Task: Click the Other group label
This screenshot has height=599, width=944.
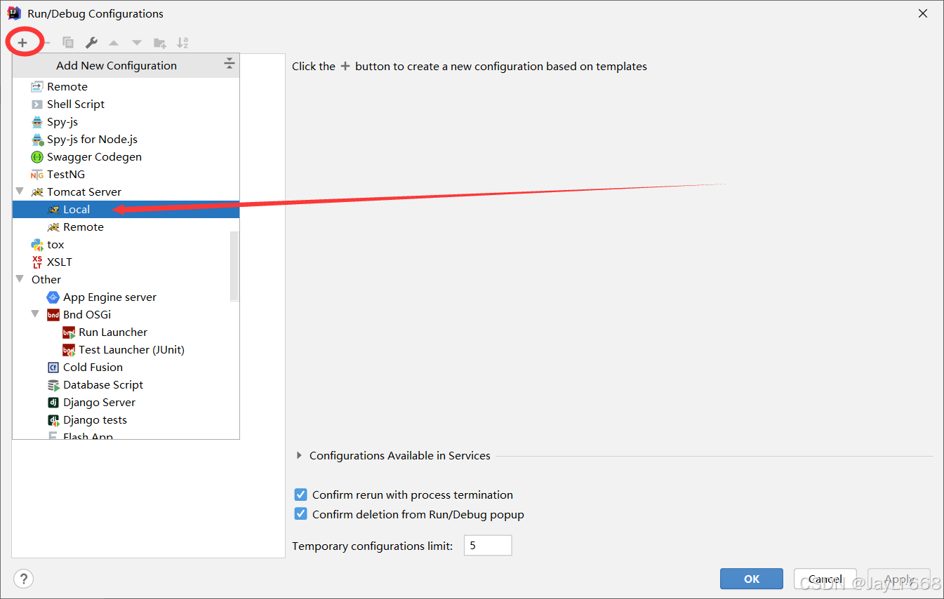Action: [x=46, y=279]
